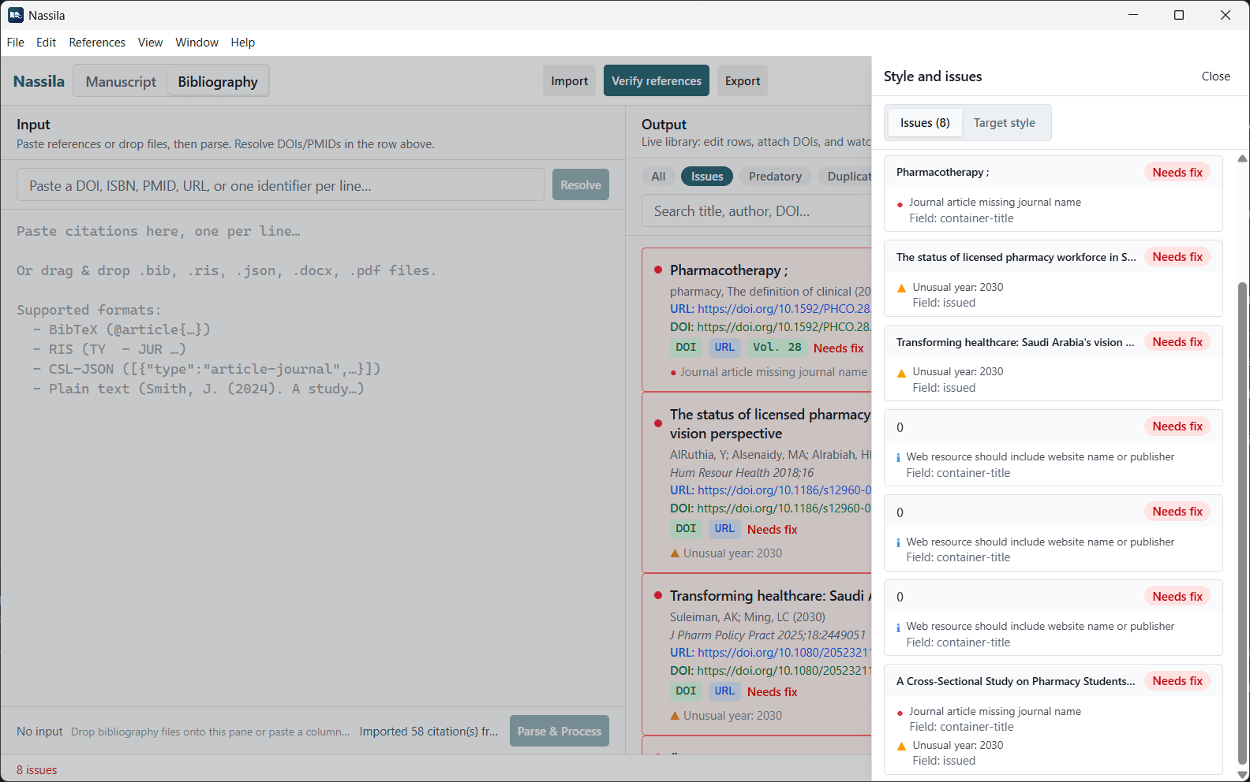Click red dot beside Pharmacotherapy reference
The height and width of the screenshot is (782, 1250).
tap(658, 270)
